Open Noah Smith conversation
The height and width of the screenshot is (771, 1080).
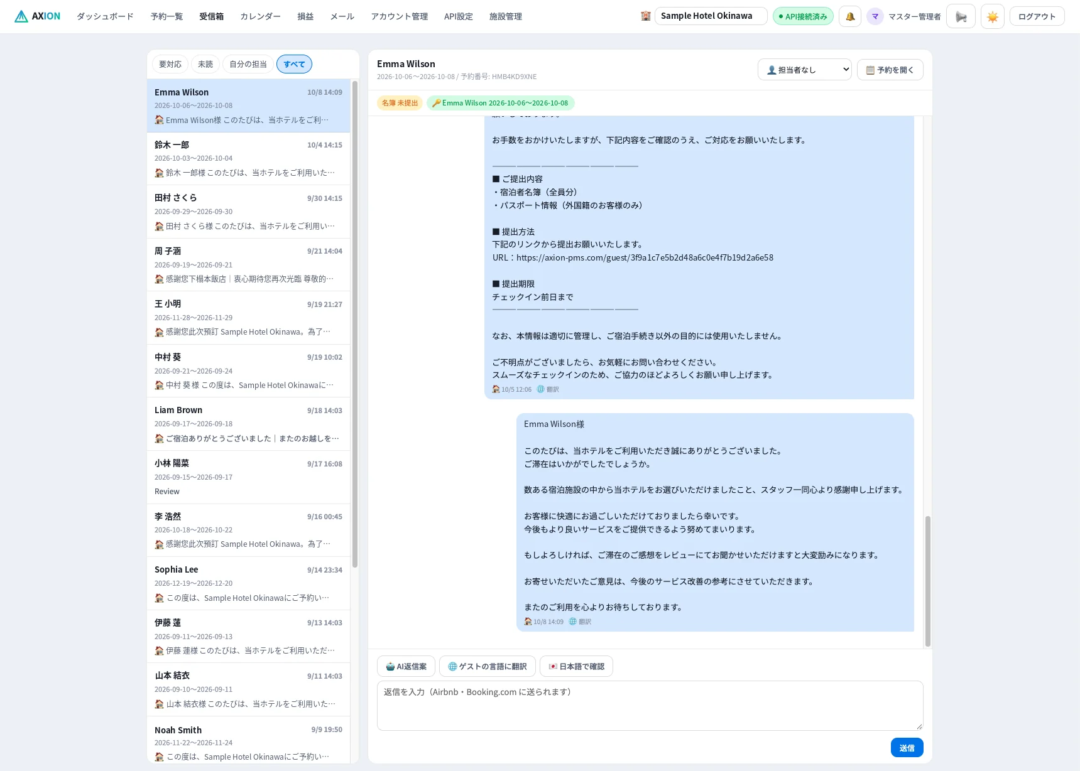click(x=249, y=741)
